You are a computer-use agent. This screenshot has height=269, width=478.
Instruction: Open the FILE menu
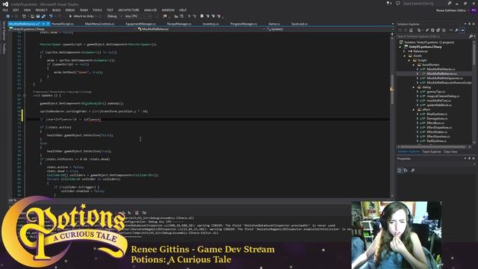click(5, 10)
